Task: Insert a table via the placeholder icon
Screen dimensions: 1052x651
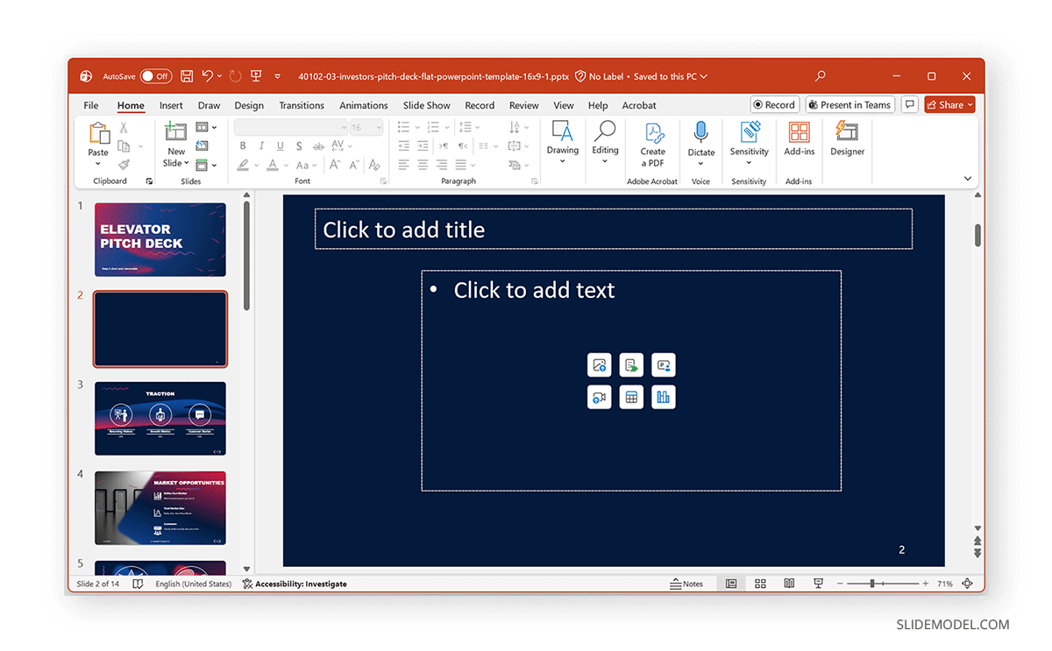Action: click(x=631, y=397)
